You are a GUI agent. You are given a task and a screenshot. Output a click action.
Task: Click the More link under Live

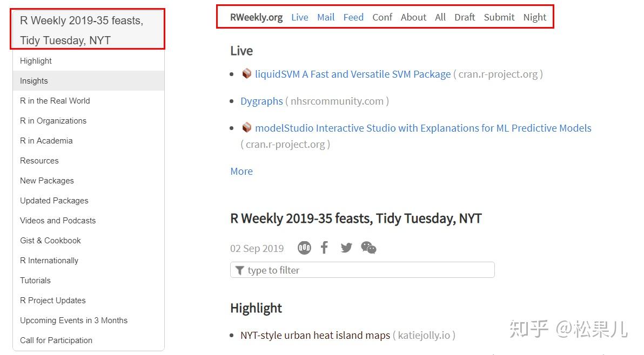click(242, 171)
